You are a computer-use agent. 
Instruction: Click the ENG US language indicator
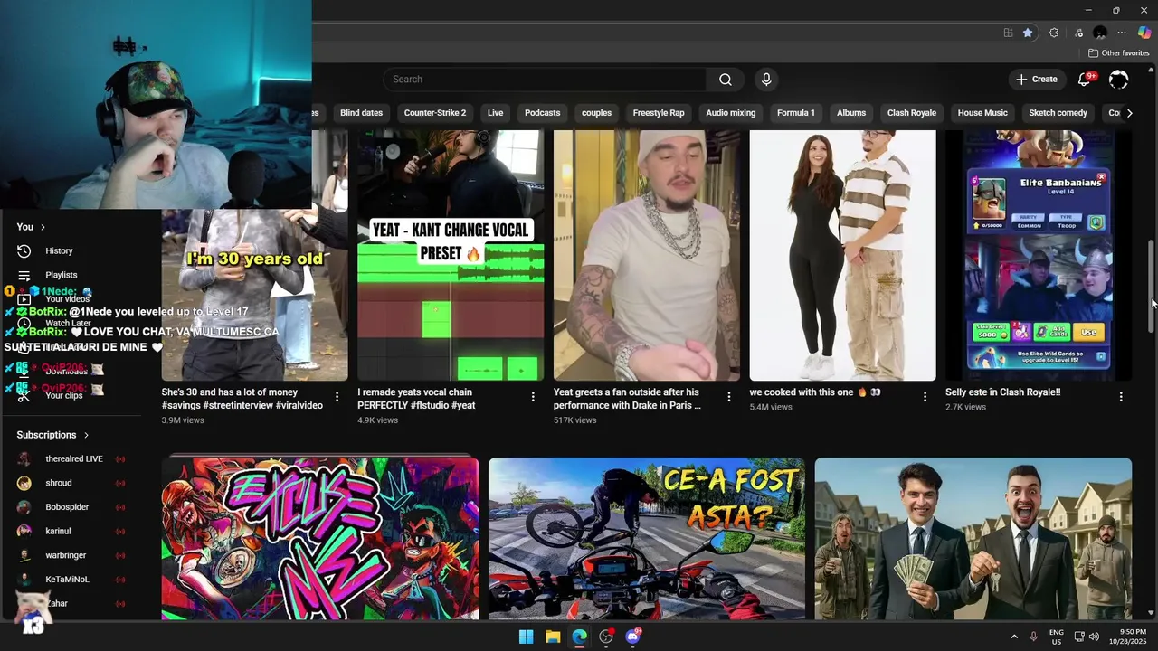[1057, 637]
